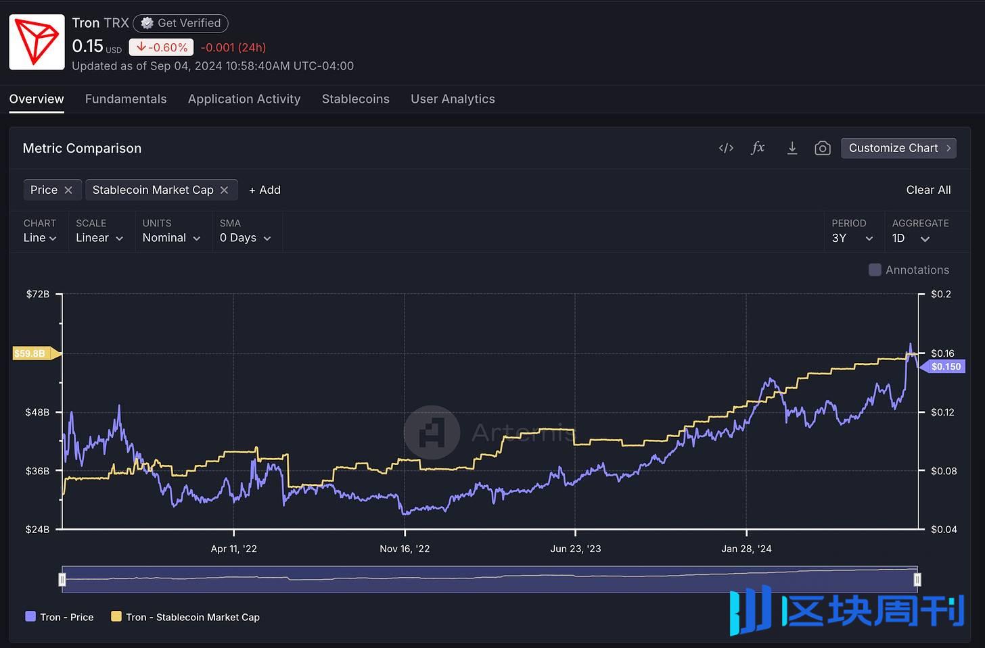The image size is (985, 648).
Task: Open the Chart type Line dropdown
Action: 40,238
